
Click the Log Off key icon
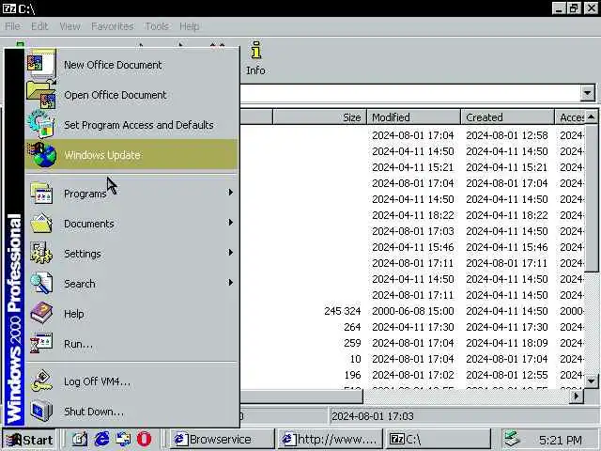point(41,381)
